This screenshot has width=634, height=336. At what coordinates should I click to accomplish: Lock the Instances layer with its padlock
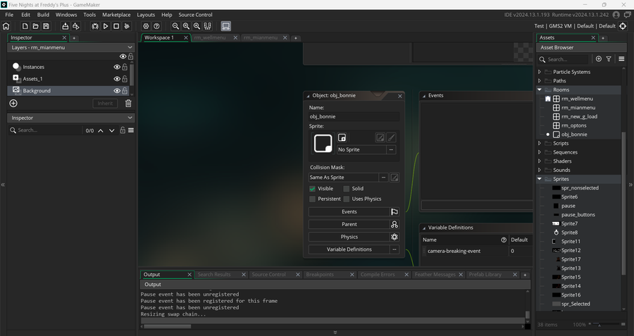125,67
